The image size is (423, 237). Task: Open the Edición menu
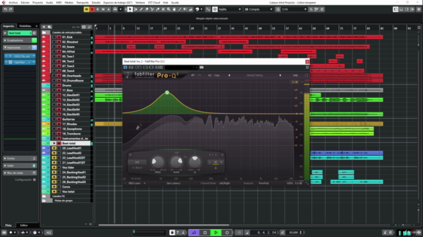click(25, 3)
